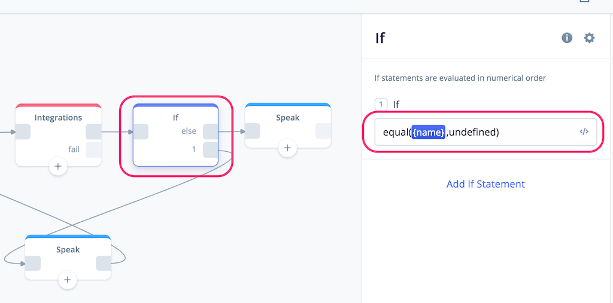Toggle the code view icon in the expression field
The image size is (613, 303).
[x=584, y=131]
